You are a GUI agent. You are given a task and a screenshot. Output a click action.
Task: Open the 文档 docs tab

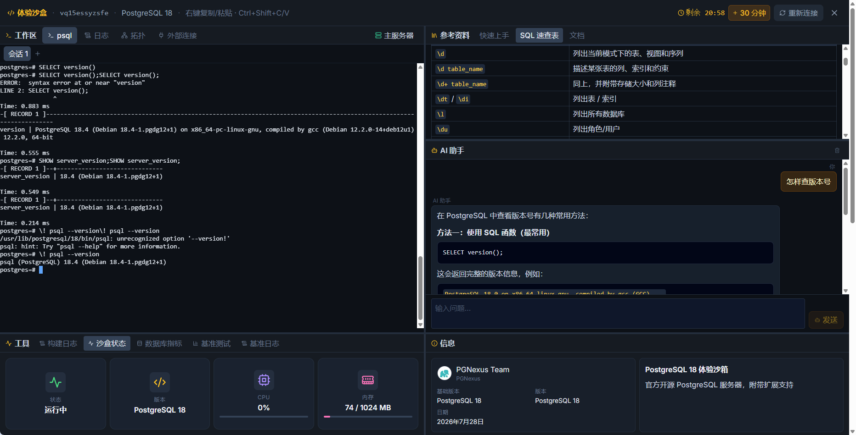click(577, 35)
